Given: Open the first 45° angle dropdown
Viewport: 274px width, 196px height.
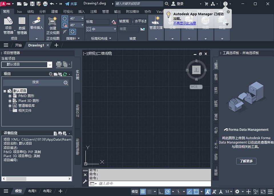Looking at the screenshot, I should coord(82,18).
